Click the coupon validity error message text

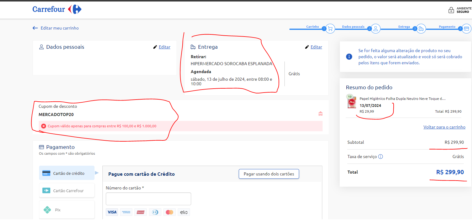click(x=102, y=126)
